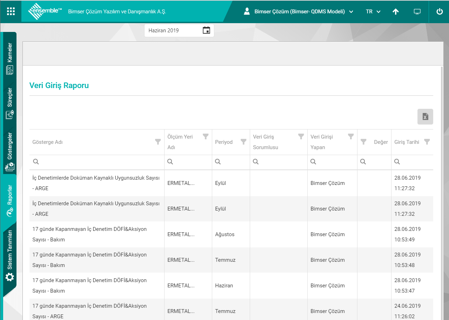Filter the Gösterge Adı column

(x=158, y=142)
